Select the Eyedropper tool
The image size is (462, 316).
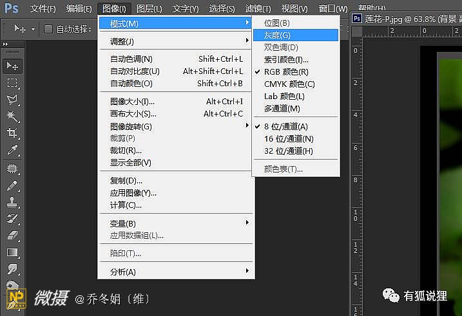click(12, 150)
